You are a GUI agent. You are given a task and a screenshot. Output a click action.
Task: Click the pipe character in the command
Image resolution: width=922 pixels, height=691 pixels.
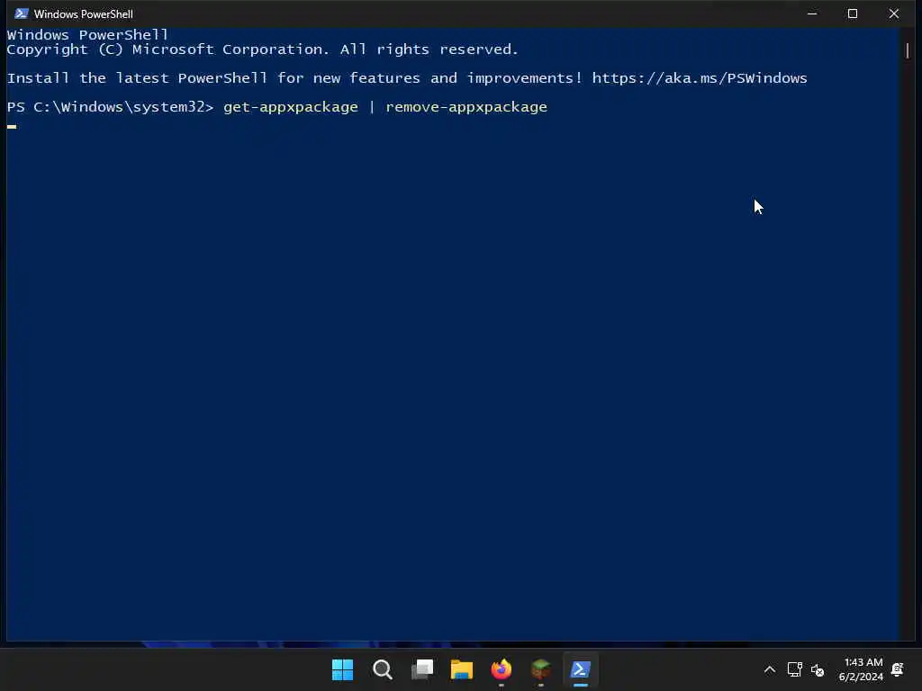(372, 107)
